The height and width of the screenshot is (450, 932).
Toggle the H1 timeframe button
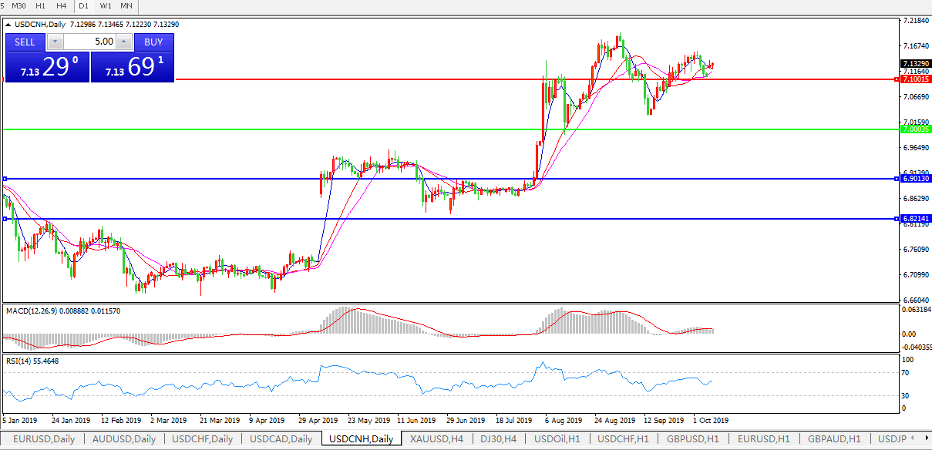(41, 6)
